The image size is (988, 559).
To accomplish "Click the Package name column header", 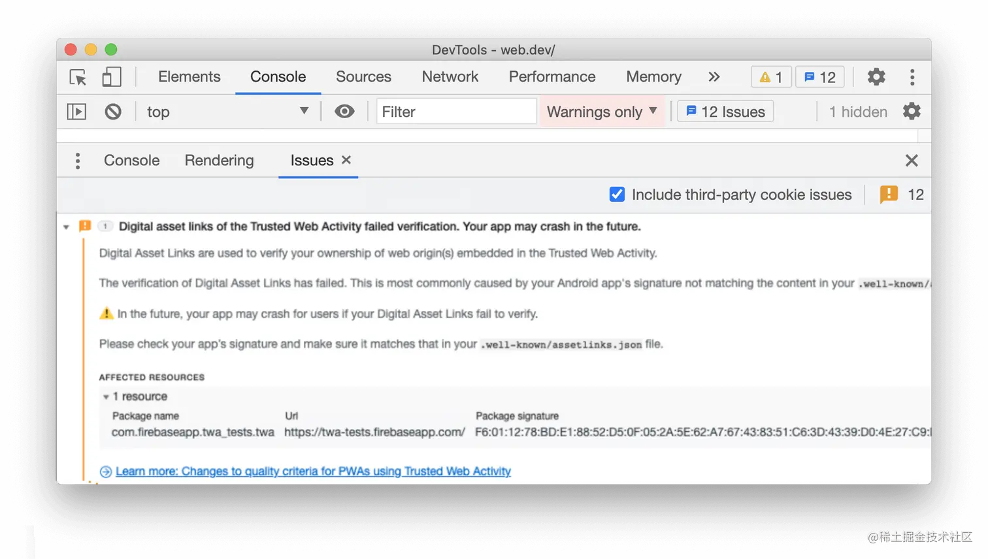I will click(145, 416).
